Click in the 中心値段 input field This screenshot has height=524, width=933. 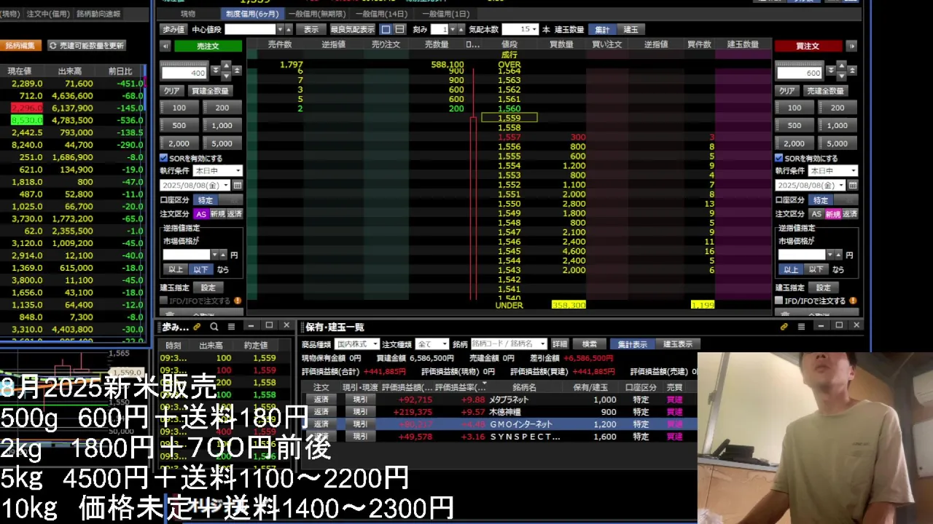click(250, 29)
